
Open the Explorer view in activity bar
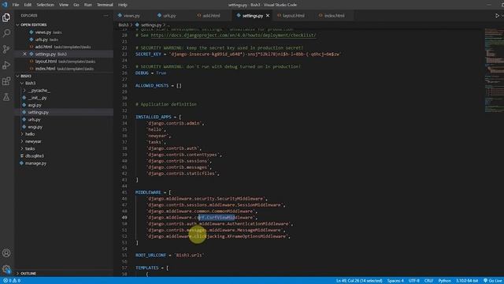(6, 17)
